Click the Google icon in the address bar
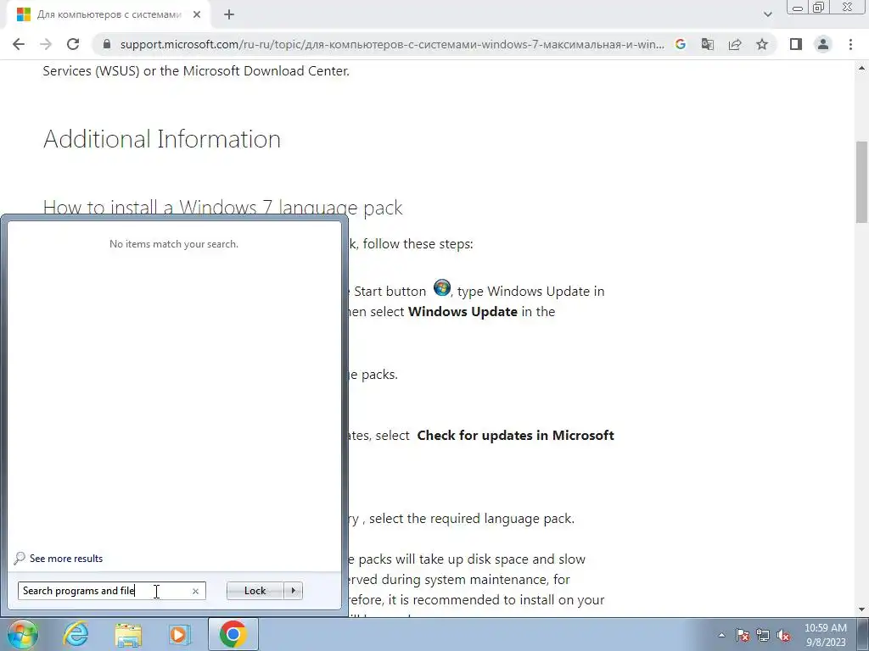Viewport: 869px width, 651px height. 681,44
